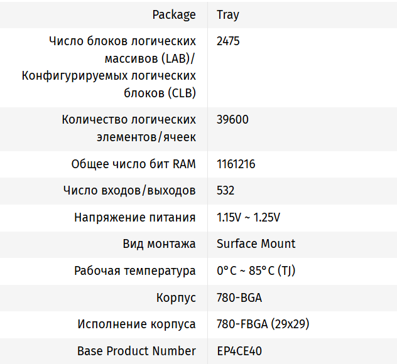Select the "780-BGA" value
Viewport: 397px width, 364px height.
pos(236,298)
